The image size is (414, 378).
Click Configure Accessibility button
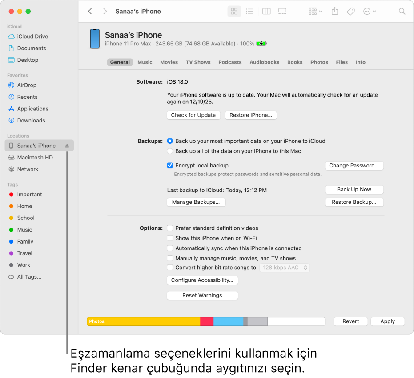click(x=202, y=280)
